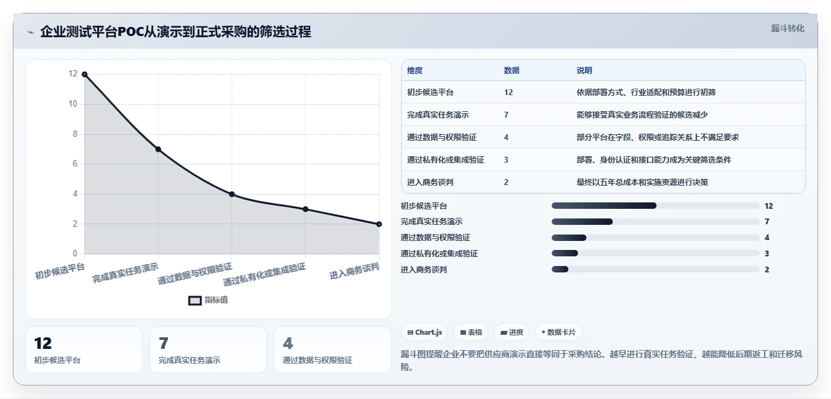Click the 进入商务谈判 x-axis label on the chart
Screen dimensions: 831x399
coord(355,271)
